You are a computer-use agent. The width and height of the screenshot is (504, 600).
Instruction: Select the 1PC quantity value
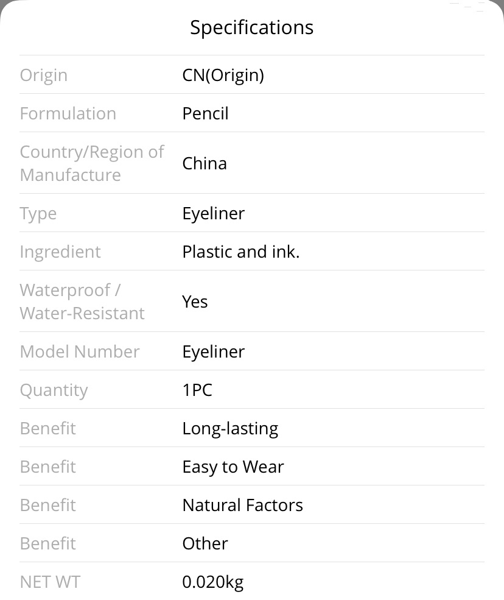(x=197, y=390)
